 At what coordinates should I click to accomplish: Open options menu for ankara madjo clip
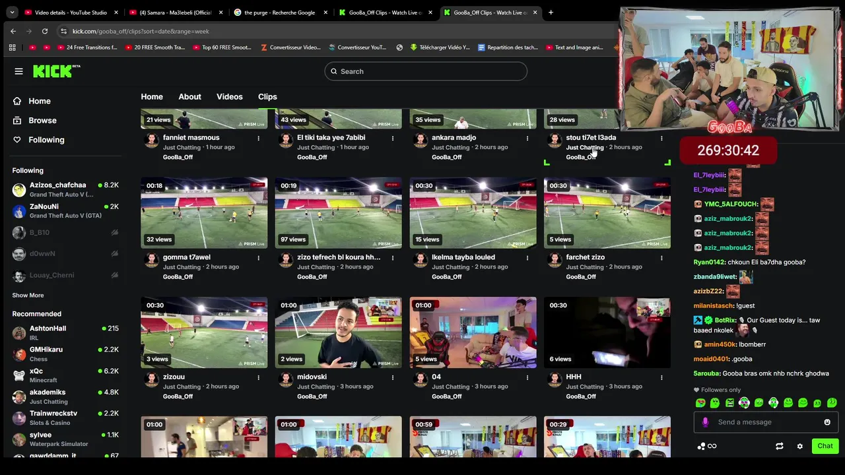click(527, 138)
